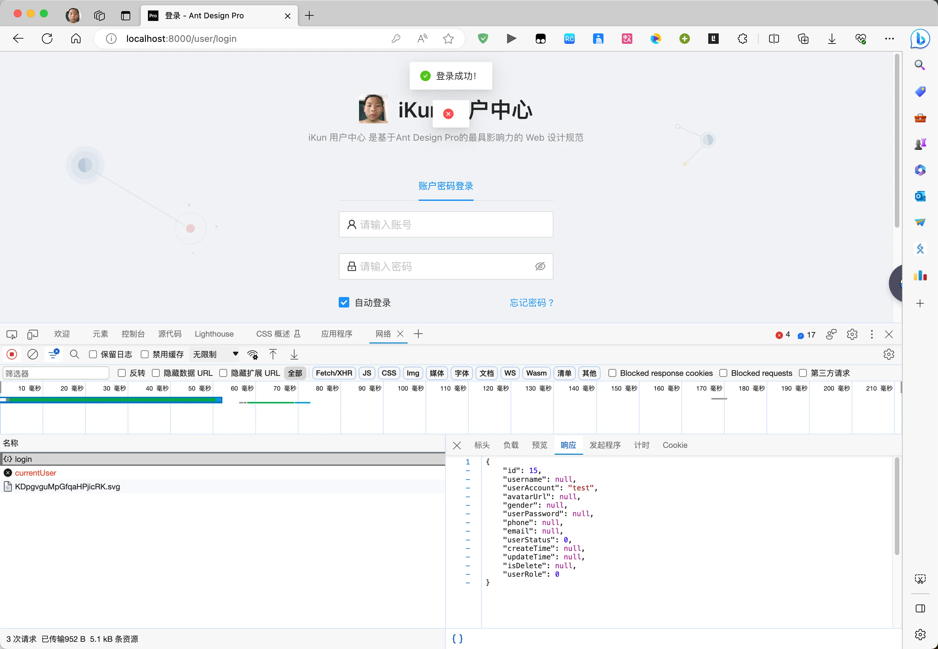Check 隐藏数据 URL checkbox
The height and width of the screenshot is (649, 938).
156,373
